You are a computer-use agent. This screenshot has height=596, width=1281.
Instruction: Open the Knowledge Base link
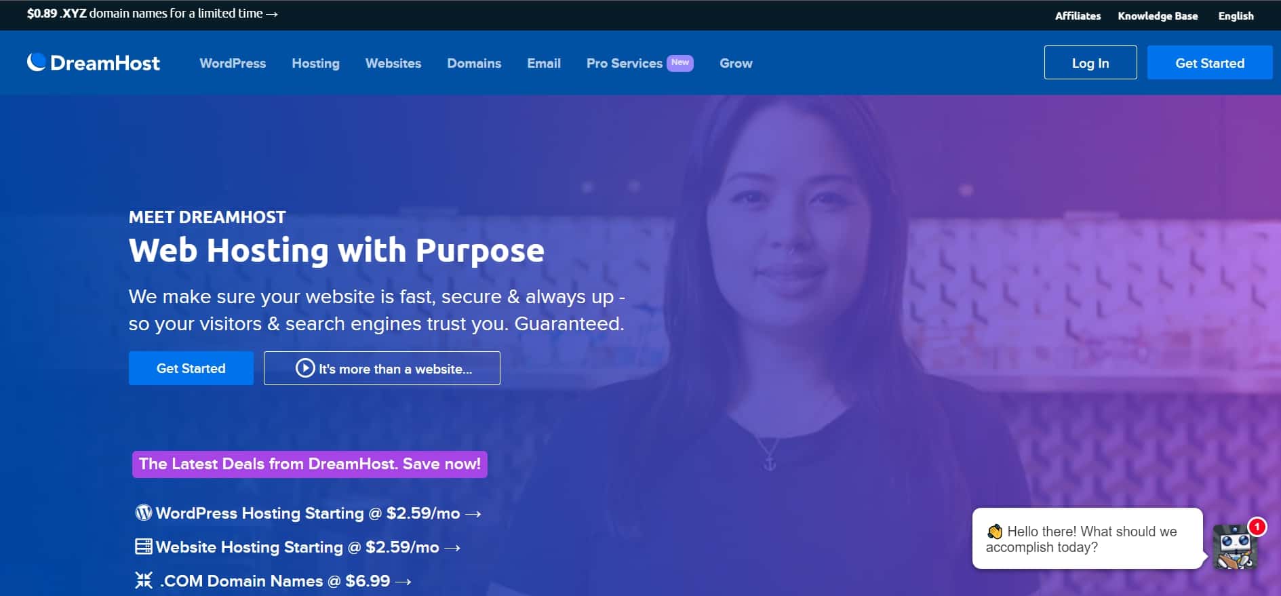click(x=1158, y=16)
